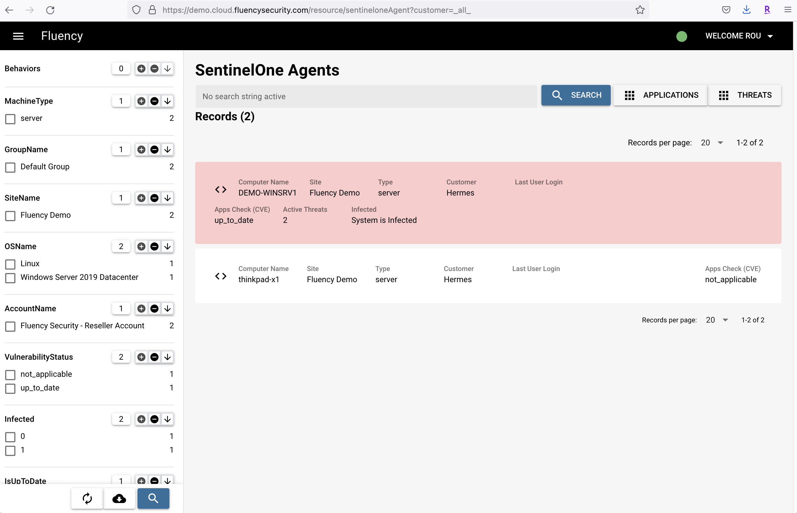The width and height of the screenshot is (797, 513).
Task: Open bottom Records per page dropdown
Action: click(x=717, y=320)
